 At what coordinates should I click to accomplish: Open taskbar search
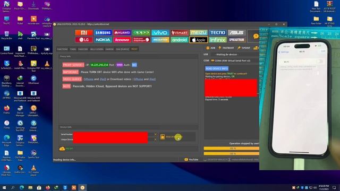(13, 187)
